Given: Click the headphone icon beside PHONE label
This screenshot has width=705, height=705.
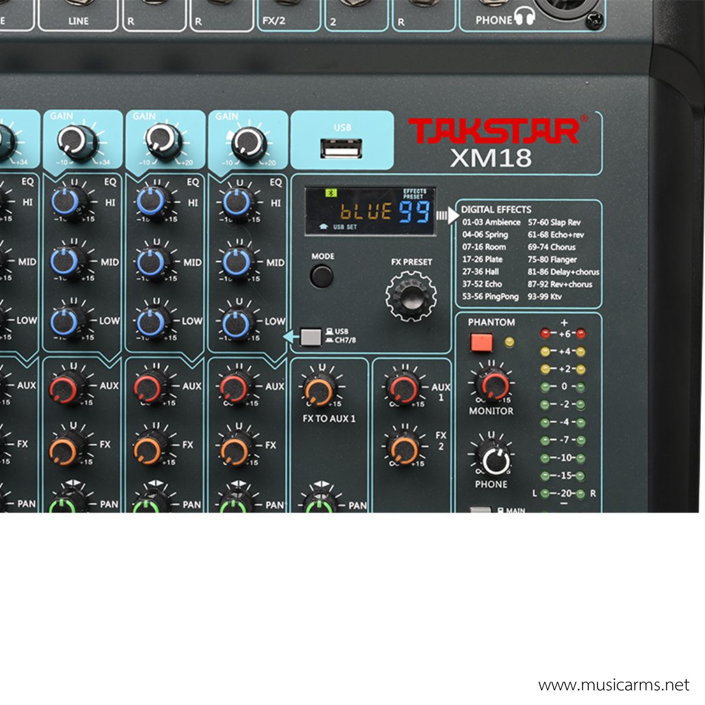Looking at the screenshot, I should [524, 17].
